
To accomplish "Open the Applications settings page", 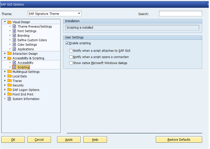I will click(x=26, y=49).
